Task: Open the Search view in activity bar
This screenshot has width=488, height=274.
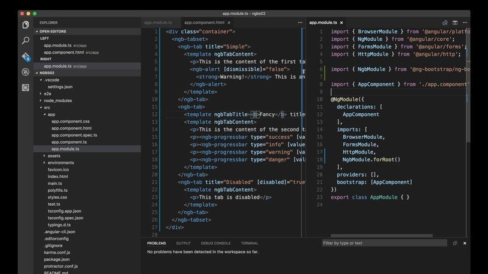Action: (x=26, y=40)
